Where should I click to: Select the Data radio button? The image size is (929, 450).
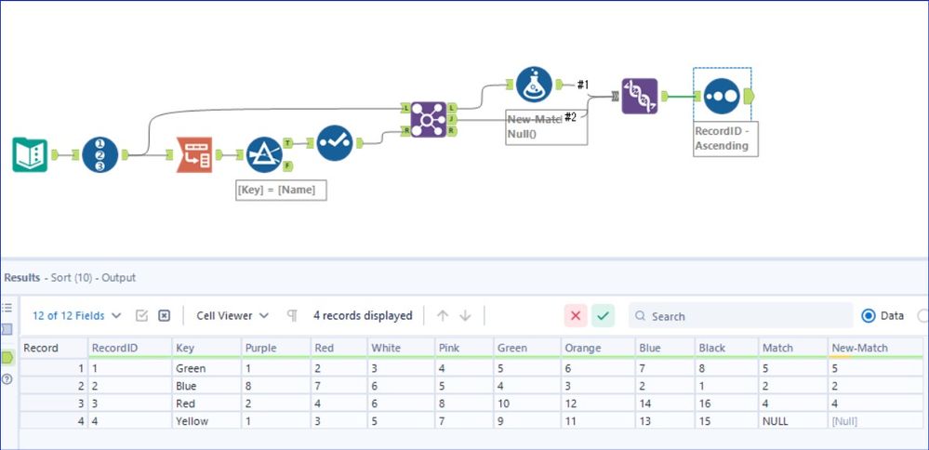click(869, 315)
